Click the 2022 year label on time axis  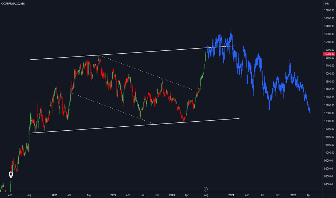(113, 195)
